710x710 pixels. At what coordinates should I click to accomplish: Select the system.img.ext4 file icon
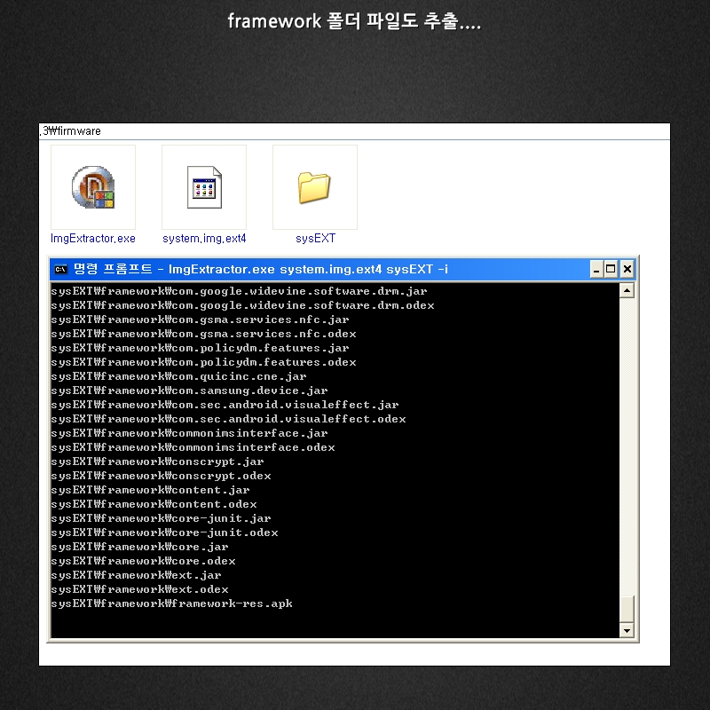[x=204, y=187]
